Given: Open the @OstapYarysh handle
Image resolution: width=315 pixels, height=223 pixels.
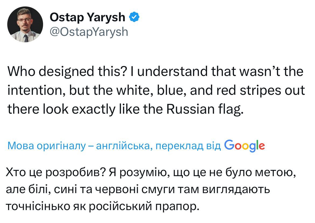Looking at the screenshot, I should pos(89,32).
